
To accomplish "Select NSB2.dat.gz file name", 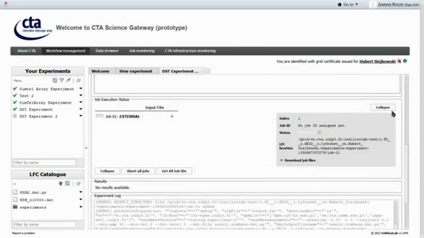I will (33, 192).
